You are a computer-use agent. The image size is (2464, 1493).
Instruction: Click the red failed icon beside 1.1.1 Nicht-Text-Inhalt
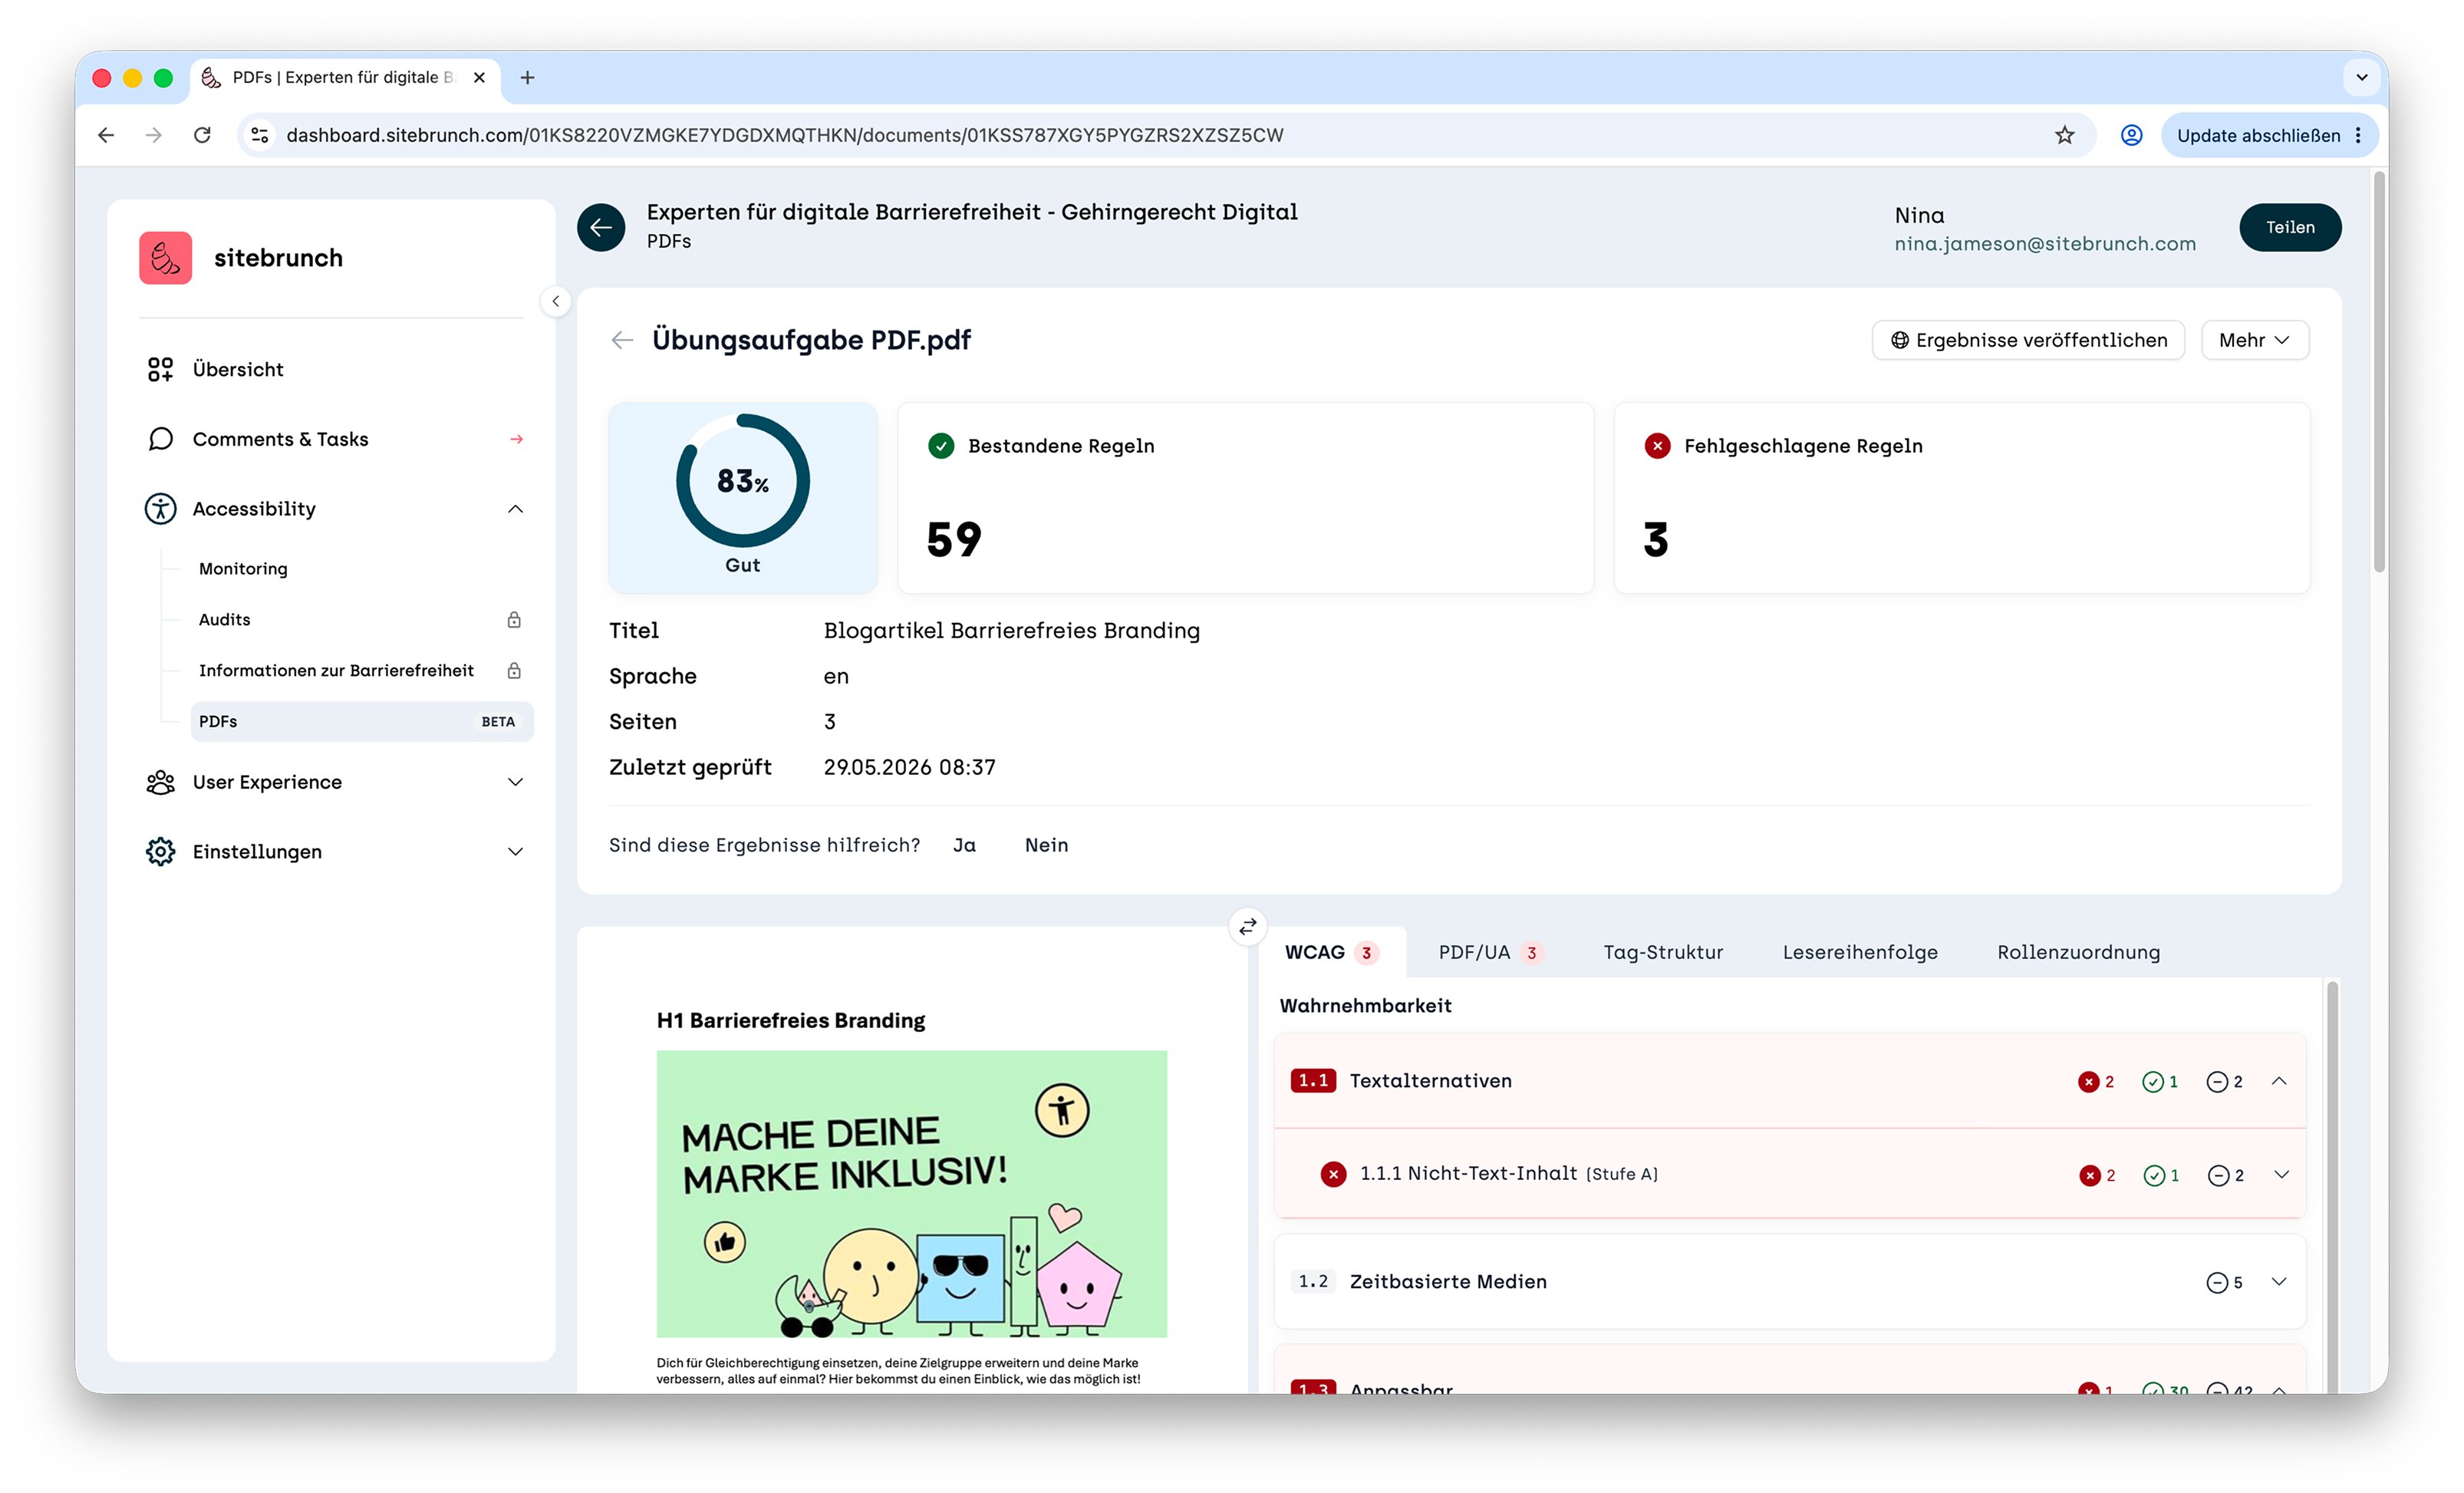[x=1333, y=1175]
